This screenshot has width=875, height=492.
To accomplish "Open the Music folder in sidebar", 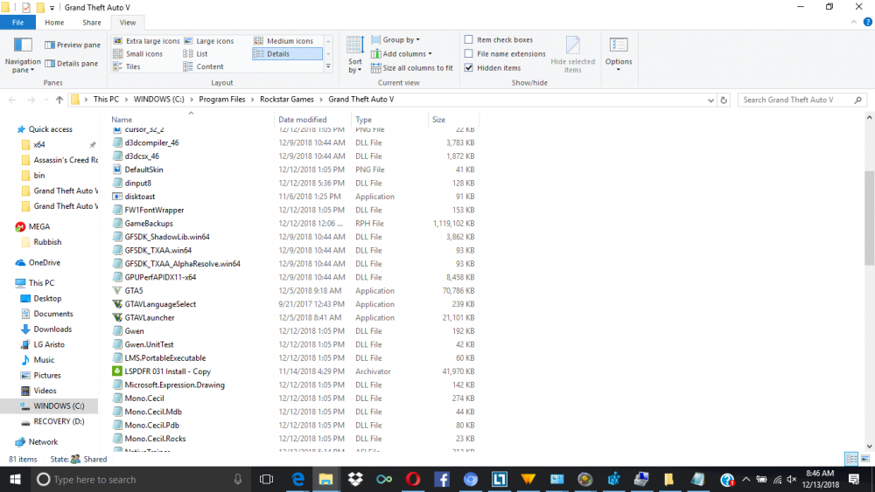I will coord(44,360).
